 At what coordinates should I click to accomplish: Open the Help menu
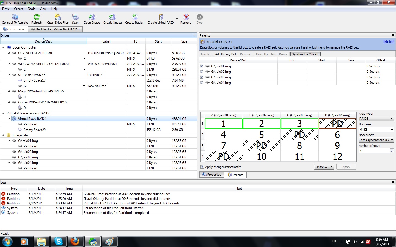(x=54, y=9)
